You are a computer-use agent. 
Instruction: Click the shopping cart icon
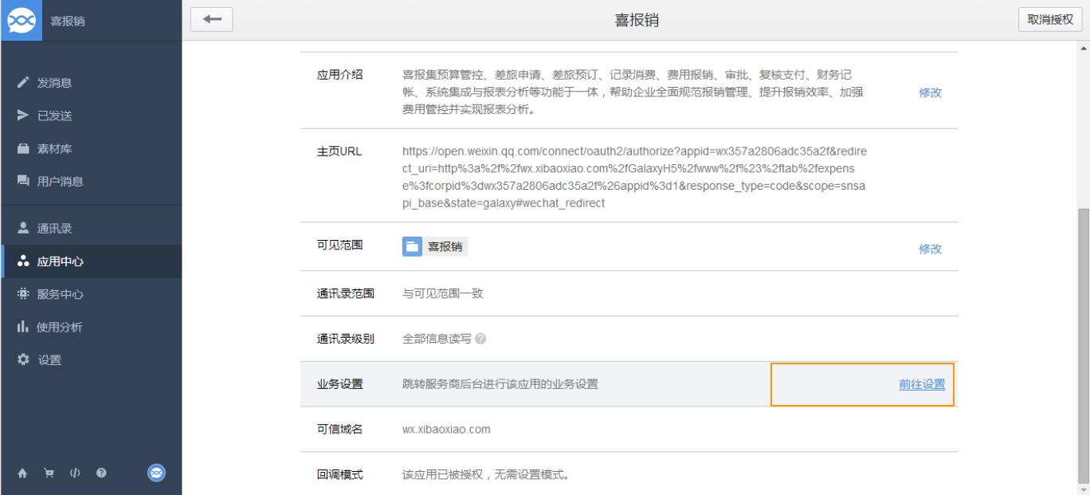tap(49, 473)
